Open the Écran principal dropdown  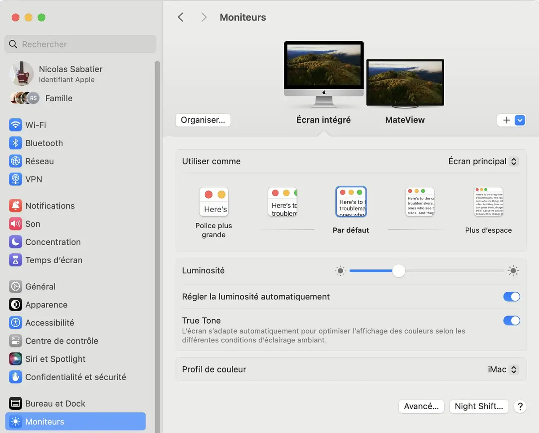coord(483,161)
